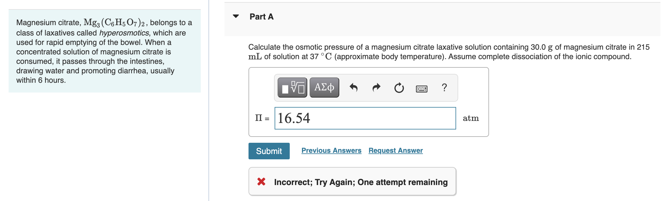The width and height of the screenshot is (672, 201).
Task: Show the on-screen keyboard shortcuts
Action: click(421, 88)
